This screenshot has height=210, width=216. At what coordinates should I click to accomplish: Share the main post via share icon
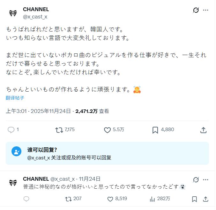click(x=203, y=130)
